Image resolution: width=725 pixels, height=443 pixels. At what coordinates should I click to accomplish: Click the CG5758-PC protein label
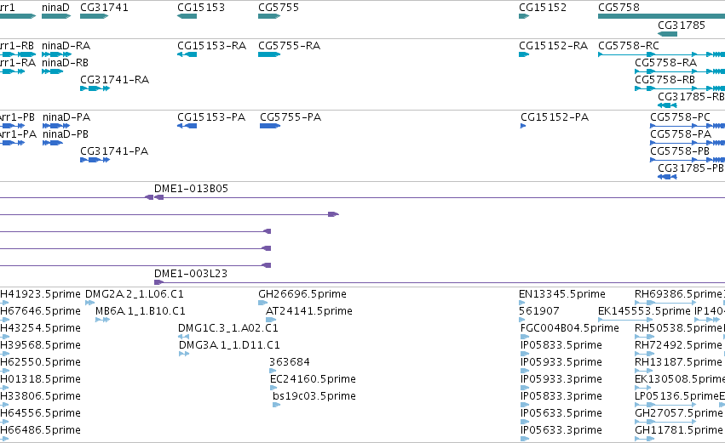pos(680,117)
